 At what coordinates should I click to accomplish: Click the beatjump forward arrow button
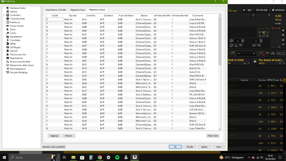pyautogui.click(x=259, y=46)
